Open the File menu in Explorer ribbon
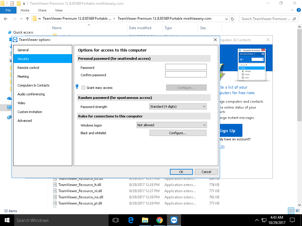Screen dimensions: 302x226 point(8,10)
